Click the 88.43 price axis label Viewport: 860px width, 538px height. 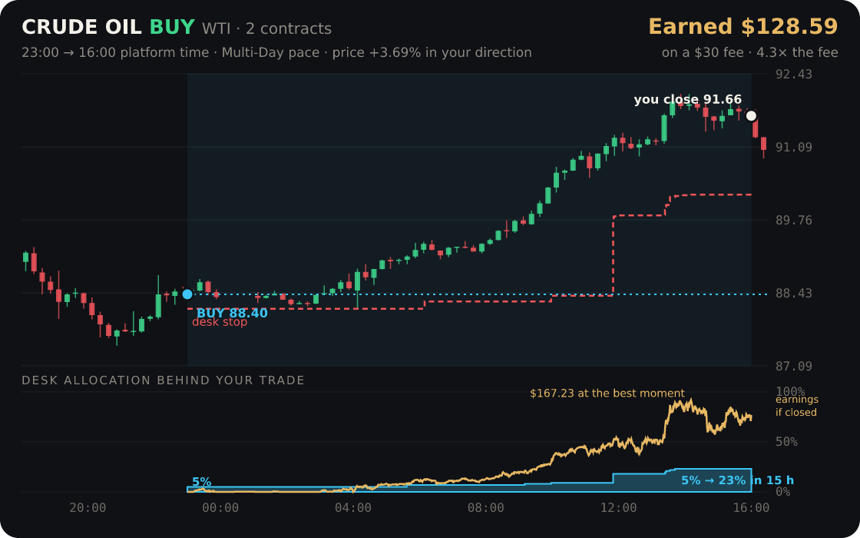pyautogui.click(x=794, y=293)
